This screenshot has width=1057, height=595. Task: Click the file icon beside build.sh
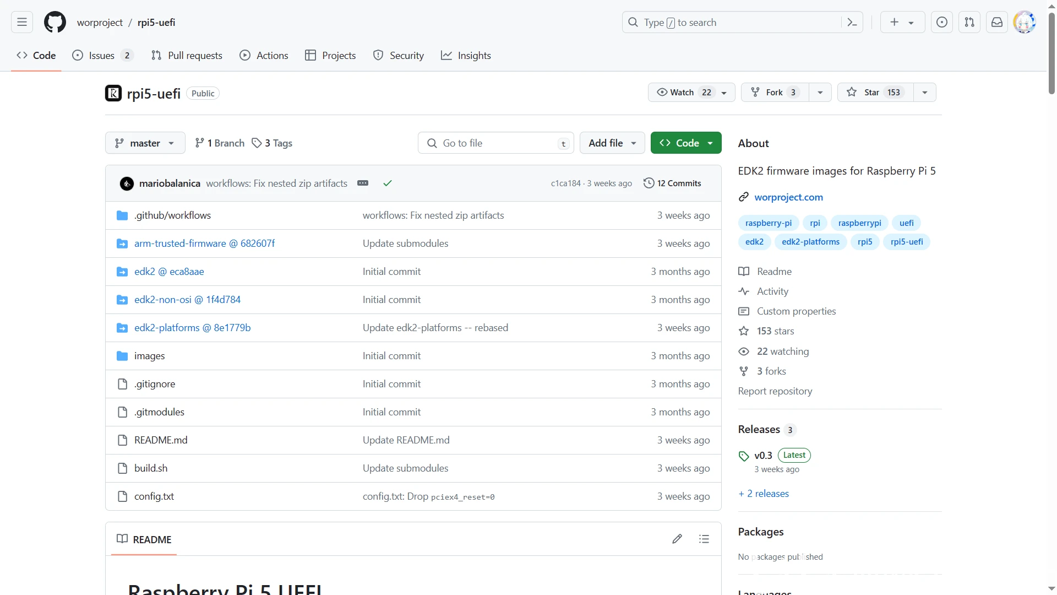coord(122,468)
